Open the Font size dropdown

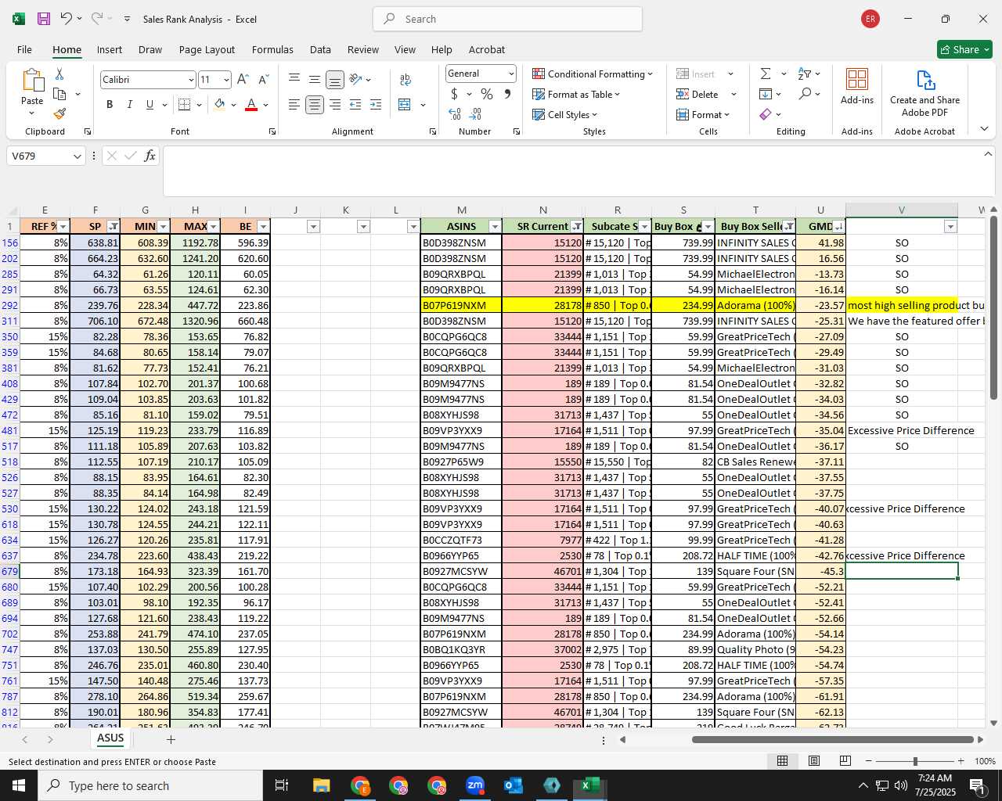[x=226, y=80]
